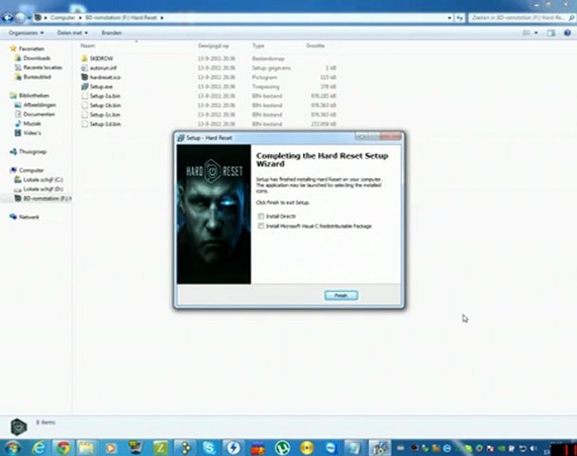Viewport: 577px width, 456px height.
Task: Open the address bar history dropdown arrow
Action: click(449, 18)
